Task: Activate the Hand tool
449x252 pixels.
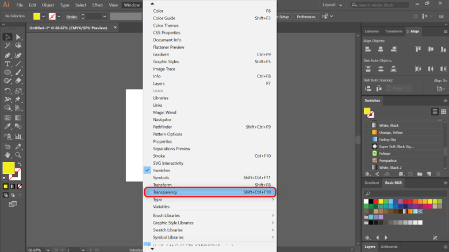Action: [7, 155]
